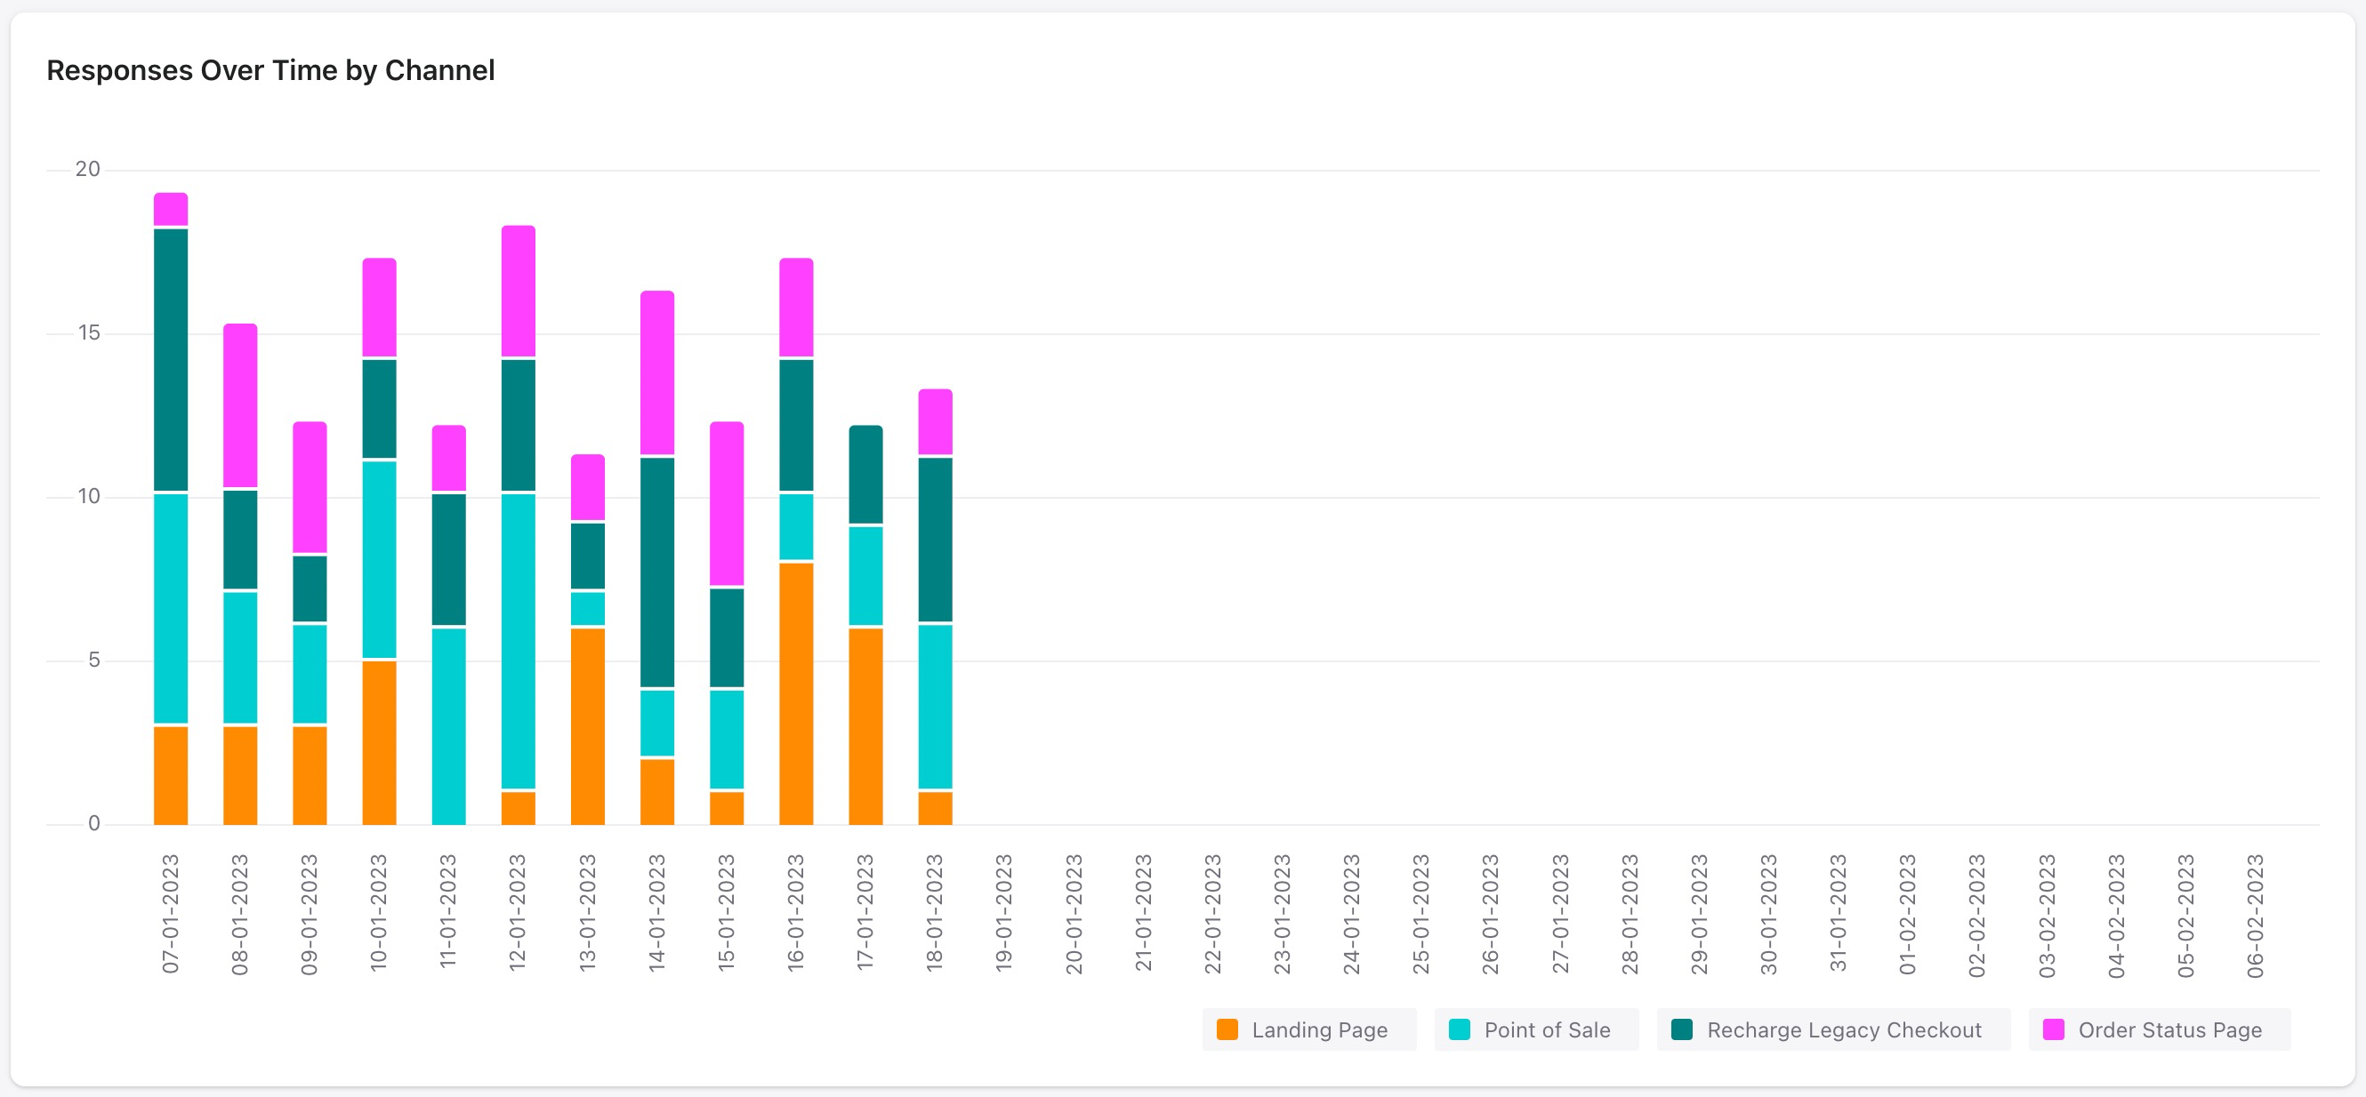This screenshot has width=2366, height=1097.
Task: Click the magenta segment on 15-01-2023 bar
Action: (727, 503)
